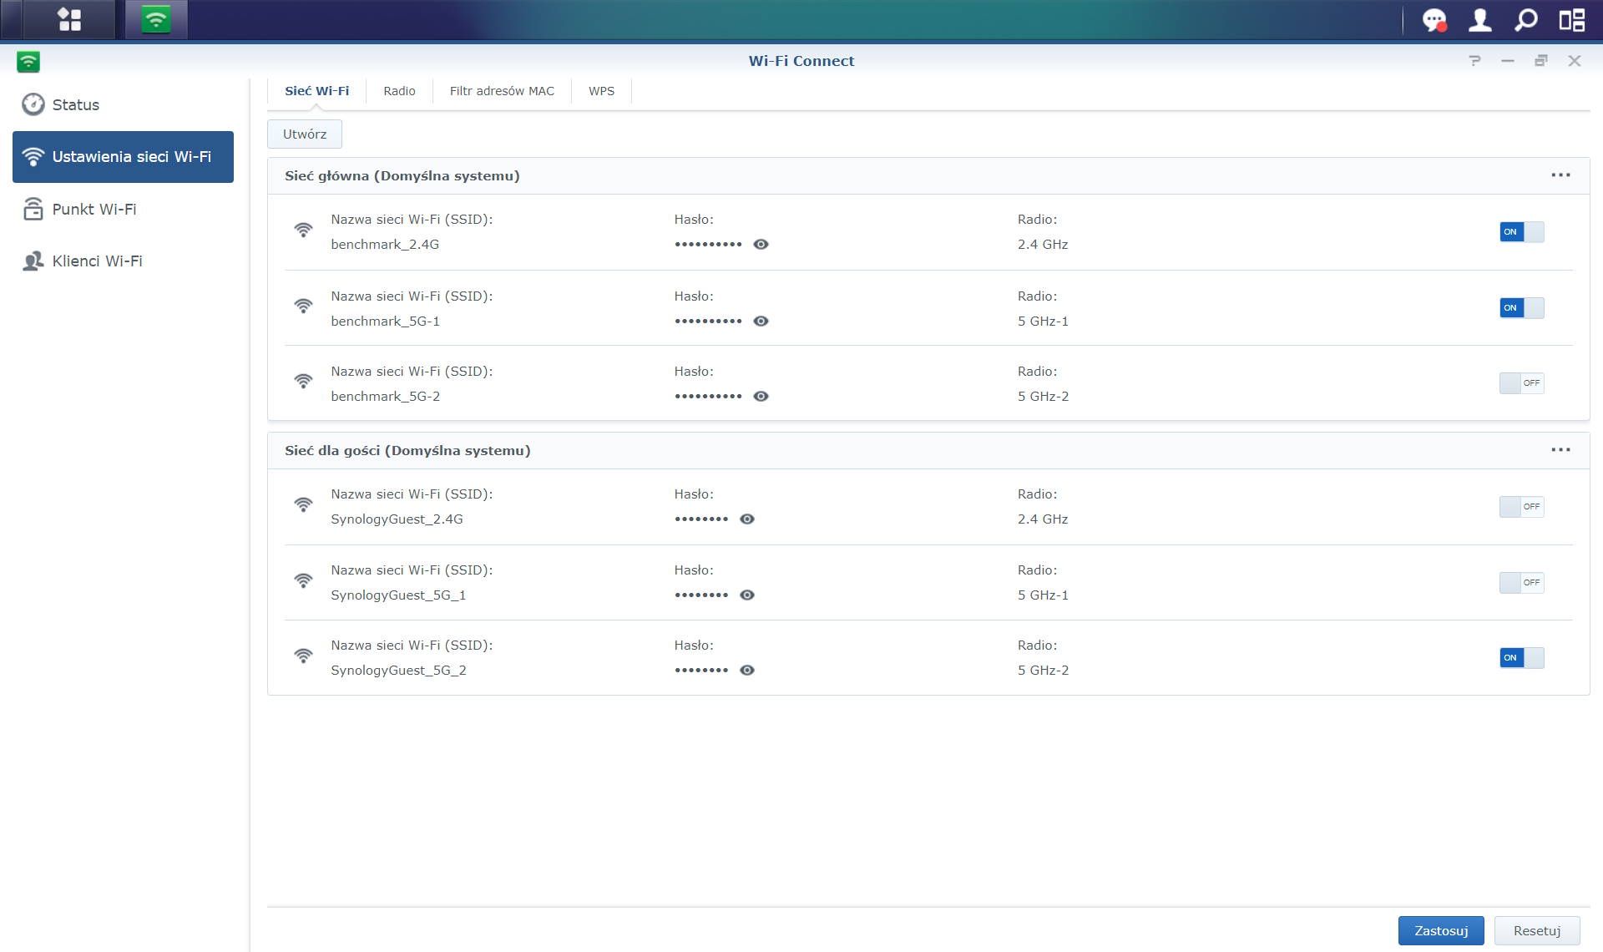Click the Wi-Fi Connect window title icon
The height and width of the screenshot is (952, 1603).
pyautogui.click(x=28, y=61)
